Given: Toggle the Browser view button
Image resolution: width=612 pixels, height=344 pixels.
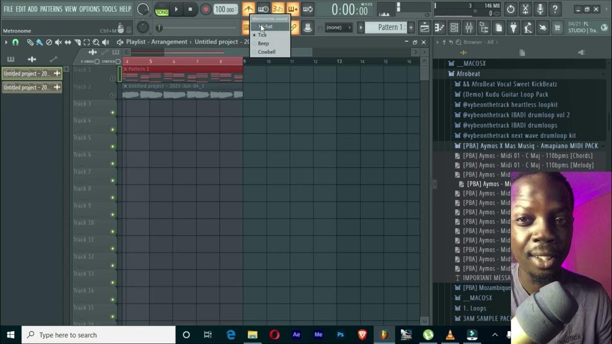Looking at the screenshot, I should click(x=484, y=28).
